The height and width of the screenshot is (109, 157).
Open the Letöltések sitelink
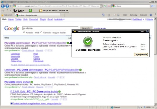(x=15, y=54)
